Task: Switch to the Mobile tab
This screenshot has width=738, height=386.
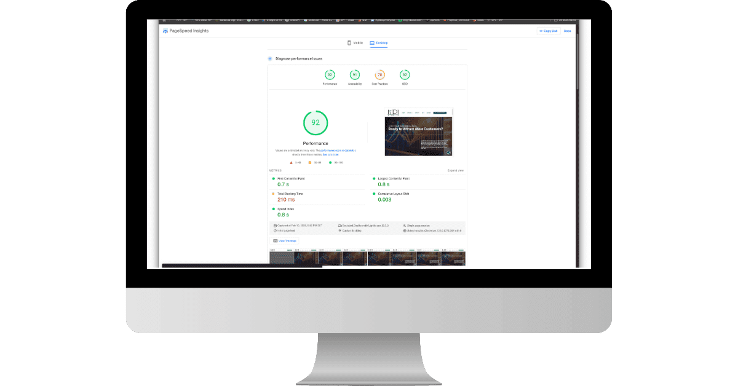Action: (x=353, y=42)
